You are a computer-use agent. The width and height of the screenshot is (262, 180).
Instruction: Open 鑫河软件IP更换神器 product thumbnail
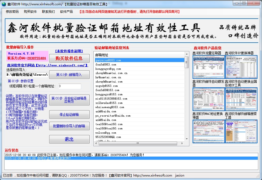coord(241,67)
